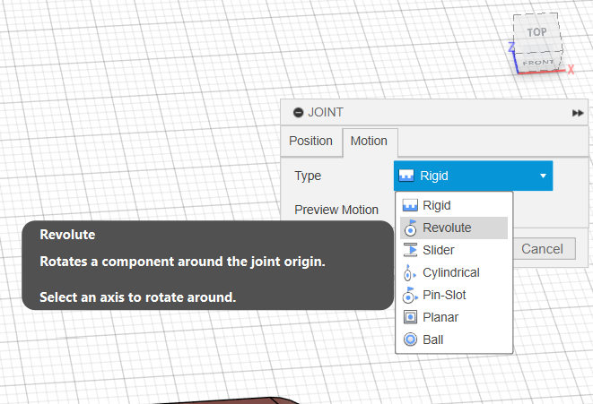This screenshot has height=404, width=593.
Task: Click the Pin-Slot joint icon
Action: [410, 296]
